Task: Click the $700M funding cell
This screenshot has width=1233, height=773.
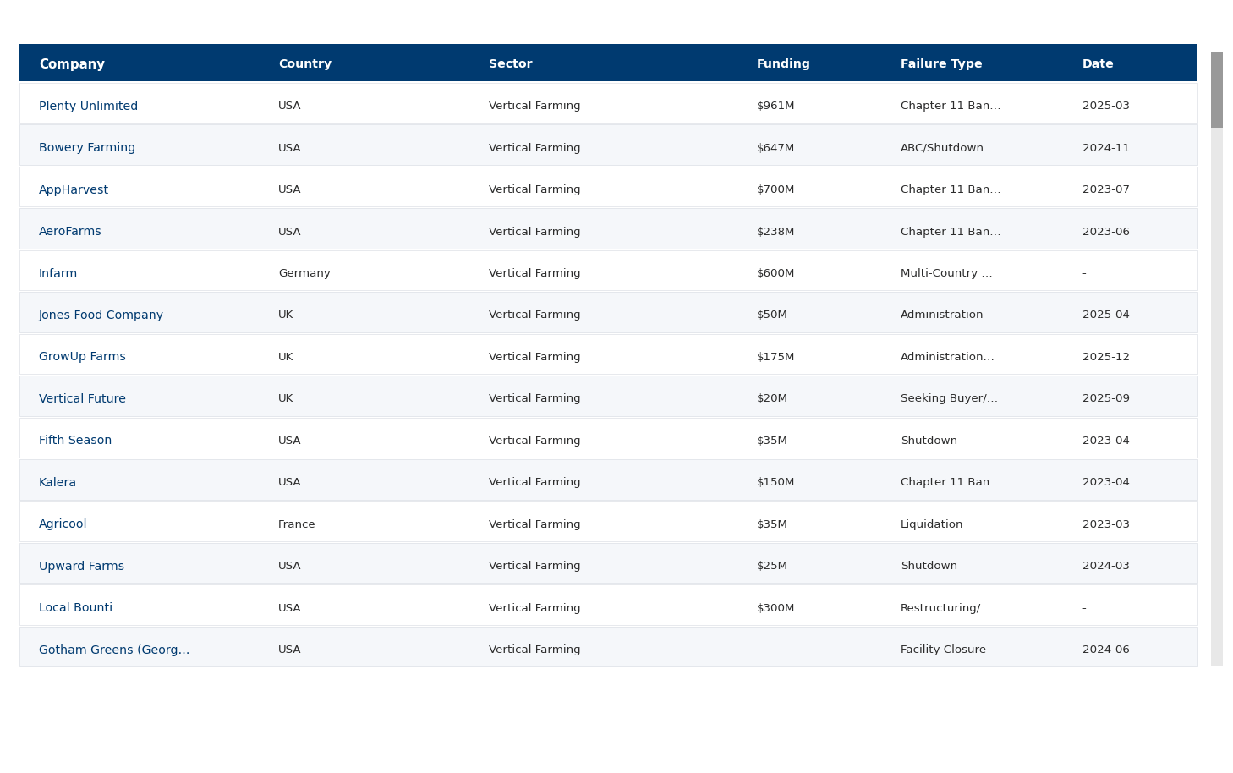Action: (775, 189)
